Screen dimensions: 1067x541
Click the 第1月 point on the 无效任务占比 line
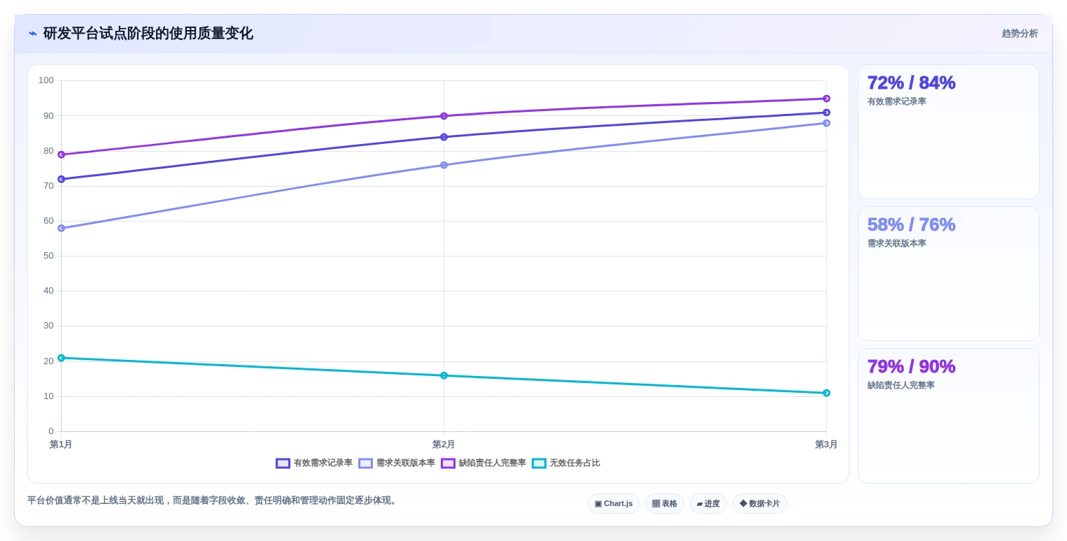click(x=61, y=358)
